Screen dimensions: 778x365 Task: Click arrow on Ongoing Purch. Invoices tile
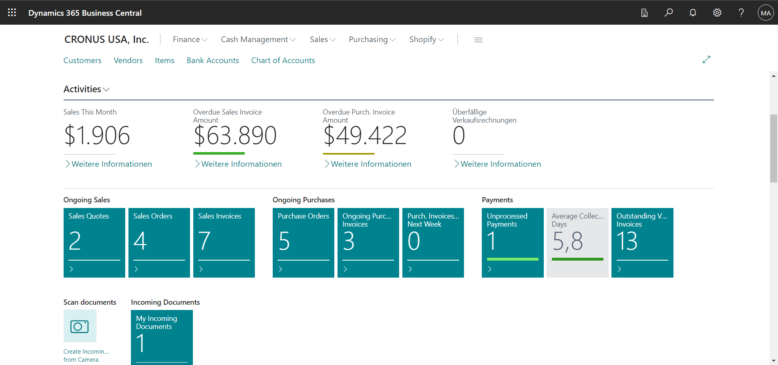[345, 269]
